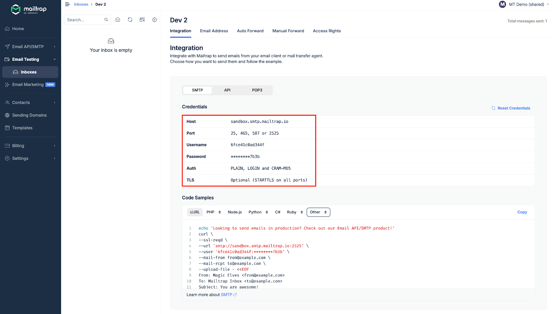Click the Email API/SMTP paper plane icon
The width and height of the screenshot is (552, 314).
click(x=7, y=46)
